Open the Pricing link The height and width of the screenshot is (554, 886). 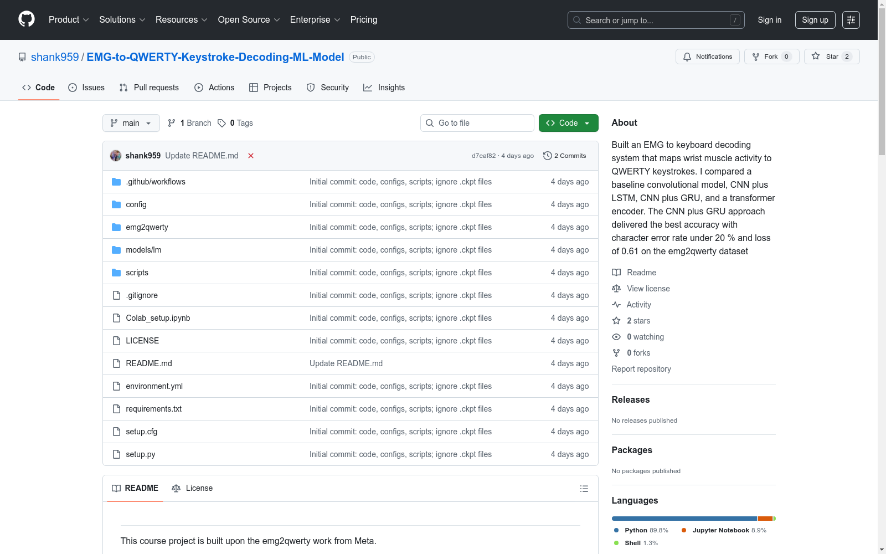click(x=364, y=20)
